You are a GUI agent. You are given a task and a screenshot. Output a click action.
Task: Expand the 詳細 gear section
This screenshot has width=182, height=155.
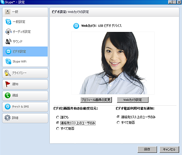(x=25, y=118)
